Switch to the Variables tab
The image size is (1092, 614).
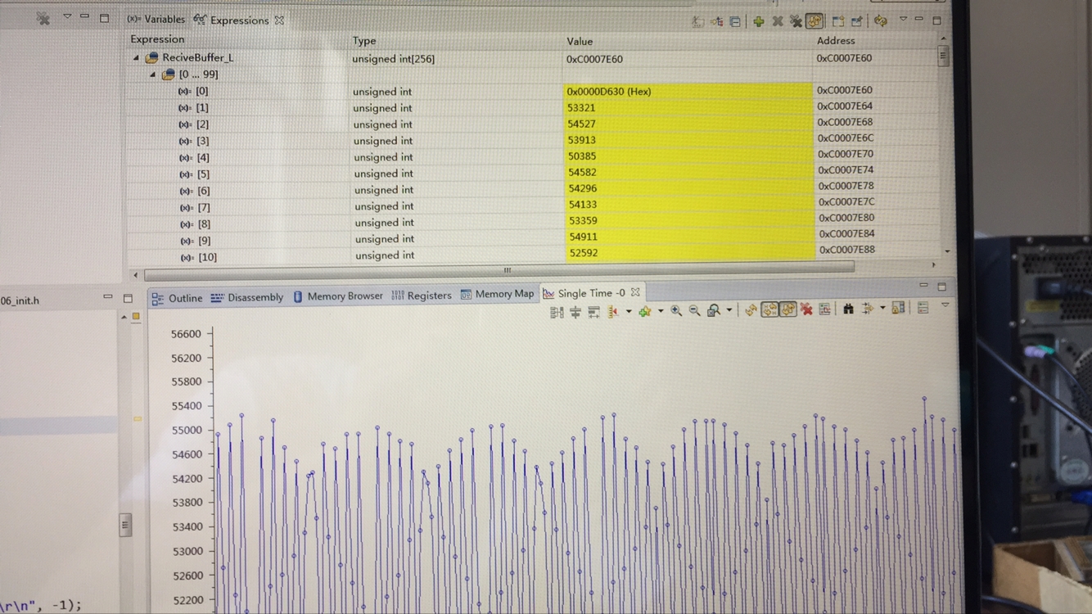coord(156,20)
